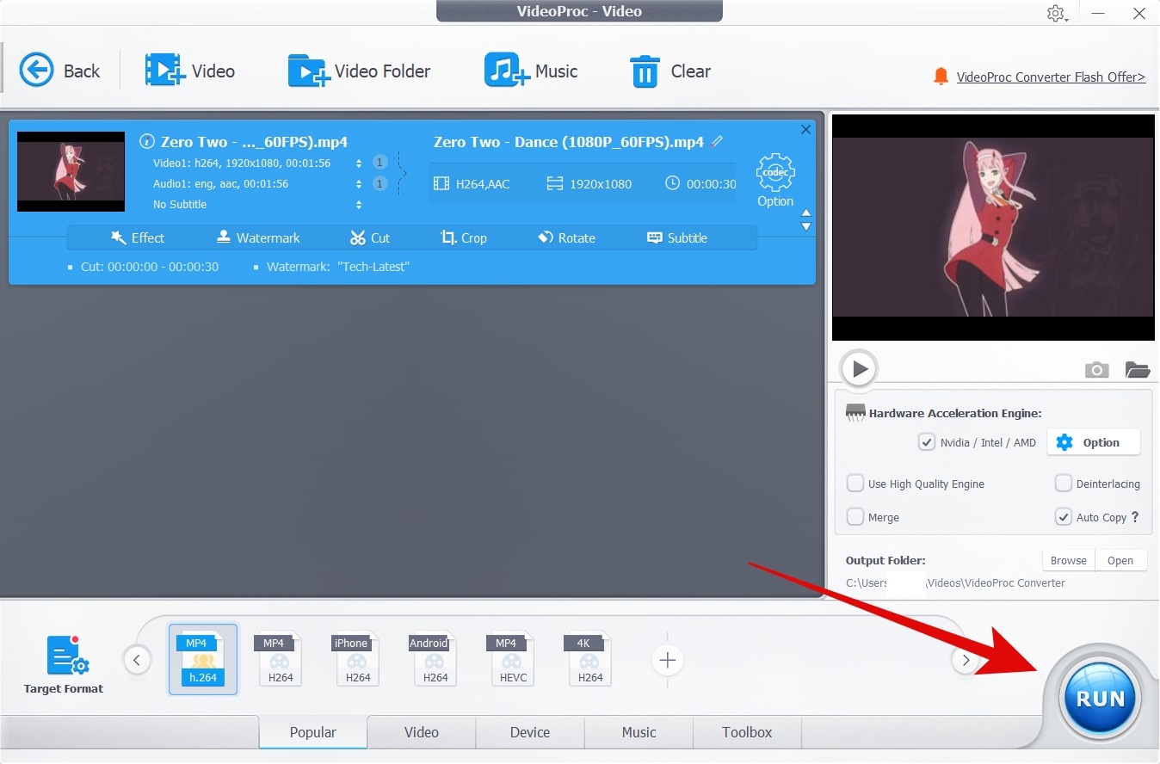Move the video item up in the list

(x=806, y=213)
